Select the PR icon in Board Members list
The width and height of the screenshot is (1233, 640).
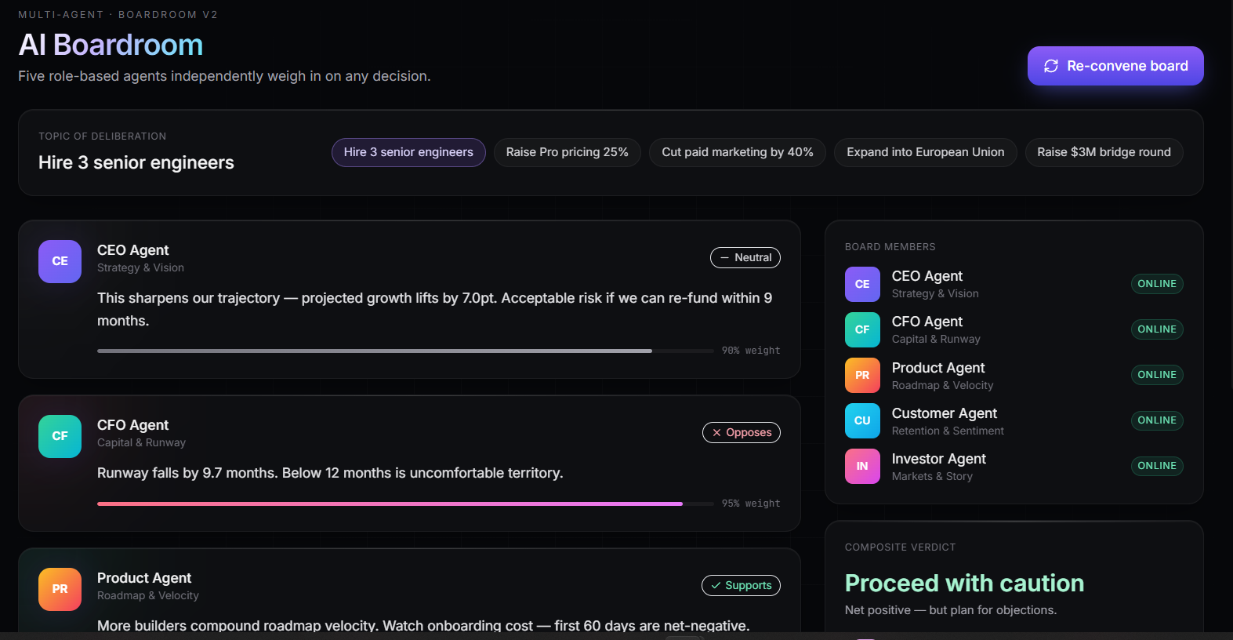coord(862,375)
